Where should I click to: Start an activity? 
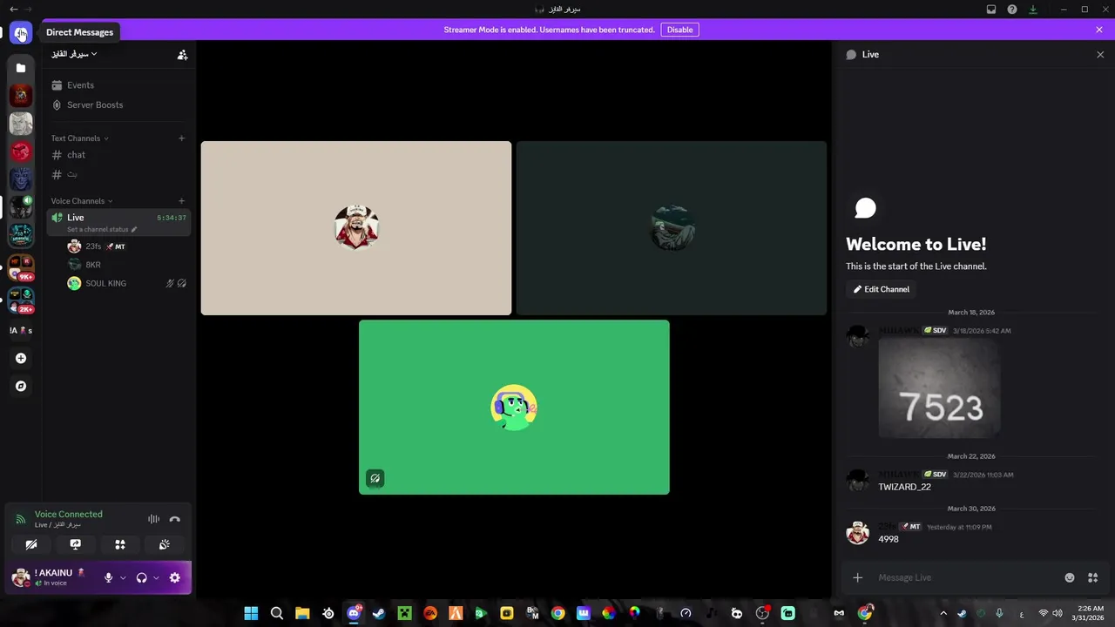click(x=120, y=544)
